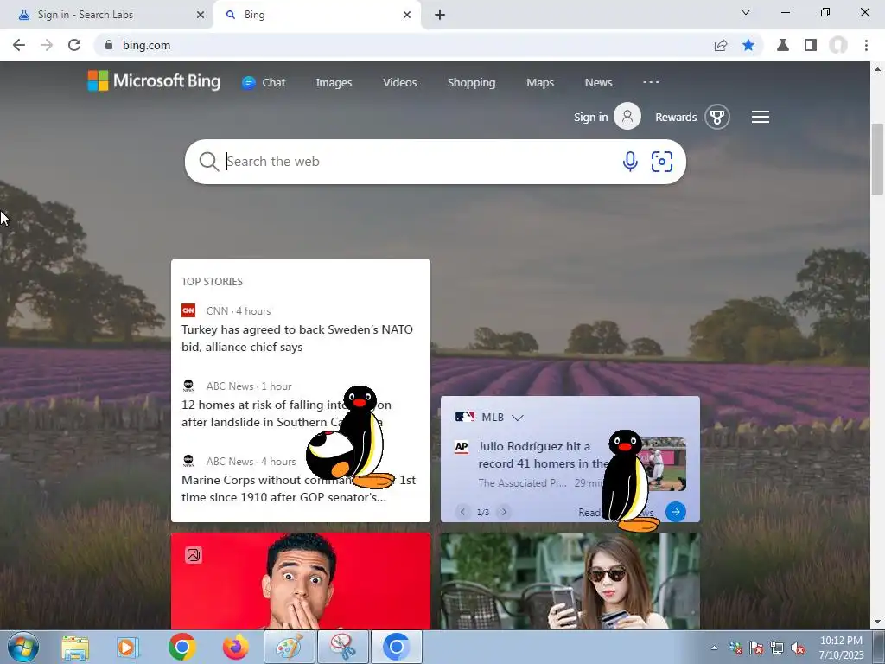Open Paint from the taskbar

point(289,647)
